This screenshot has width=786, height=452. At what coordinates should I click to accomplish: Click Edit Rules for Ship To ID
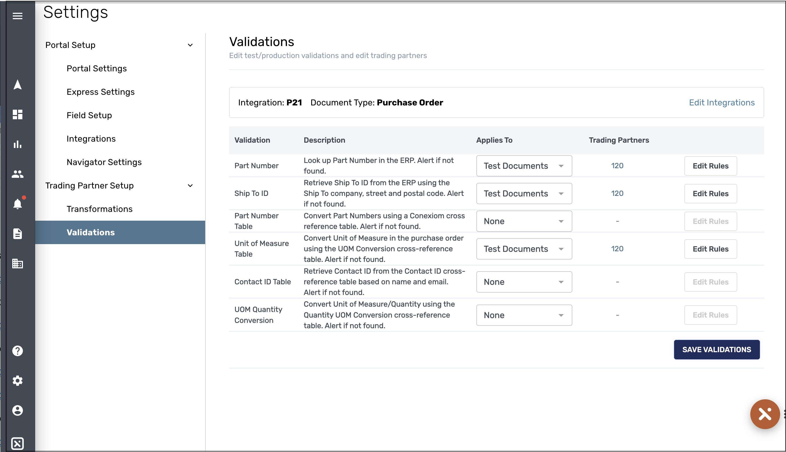[710, 194]
